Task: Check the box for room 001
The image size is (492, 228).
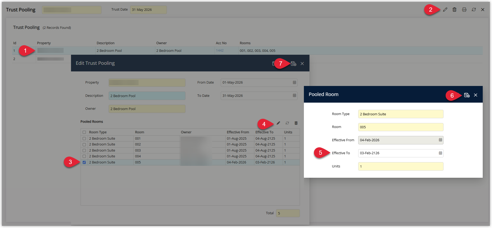Action: pyautogui.click(x=84, y=139)
